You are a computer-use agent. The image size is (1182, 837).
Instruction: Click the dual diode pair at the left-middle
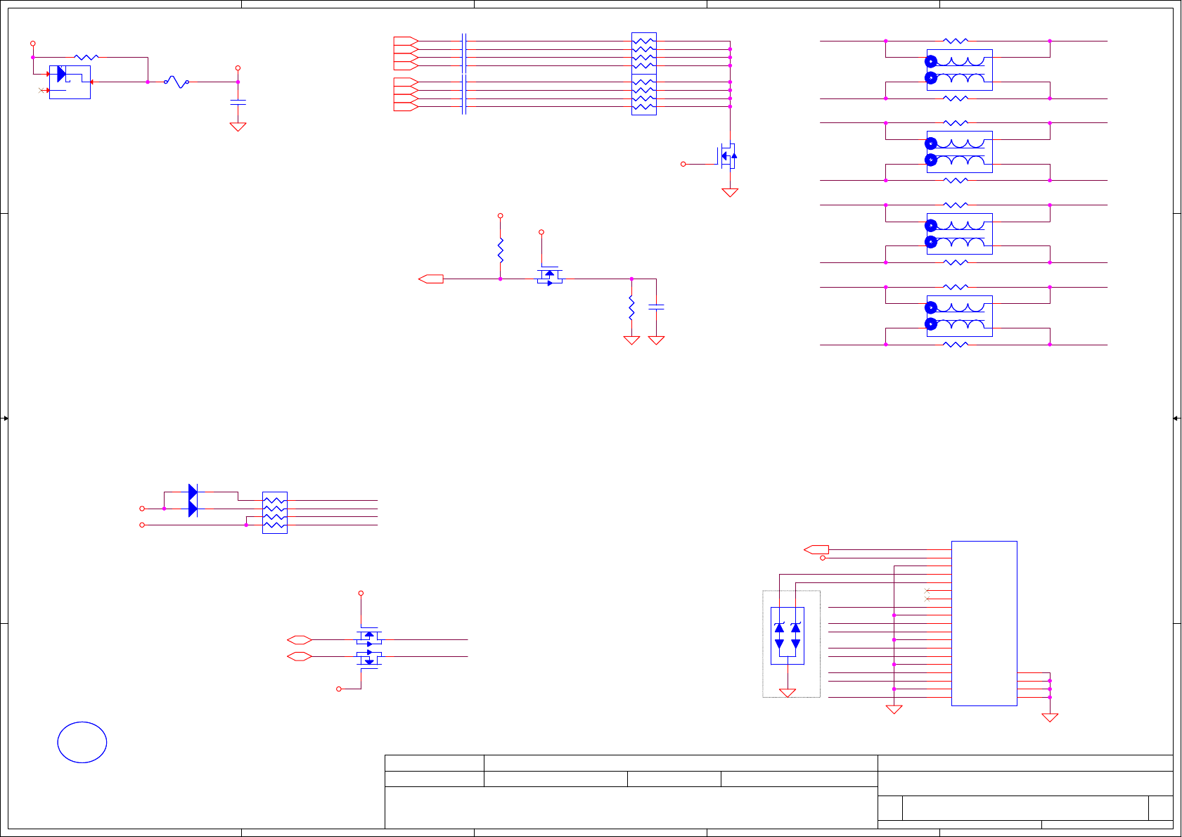pyautogui.click(x=193, y=500)
